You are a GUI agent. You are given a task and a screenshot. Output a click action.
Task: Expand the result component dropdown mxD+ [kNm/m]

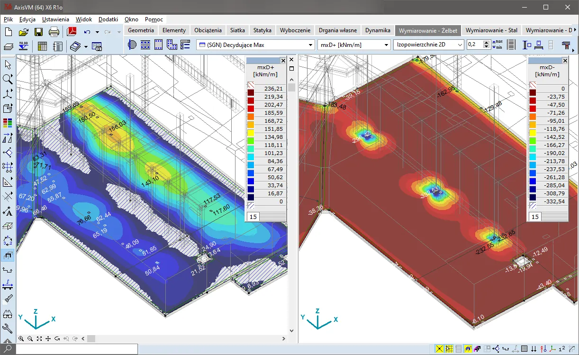click(353, 45)
